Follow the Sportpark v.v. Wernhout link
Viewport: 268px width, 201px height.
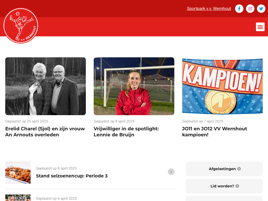[x=209, y=9]
